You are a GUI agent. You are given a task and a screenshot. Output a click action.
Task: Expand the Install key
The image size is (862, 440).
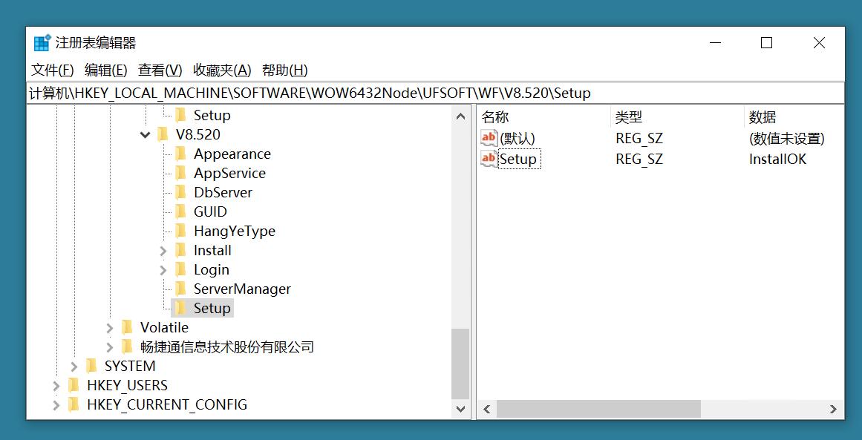click(163, 251)
